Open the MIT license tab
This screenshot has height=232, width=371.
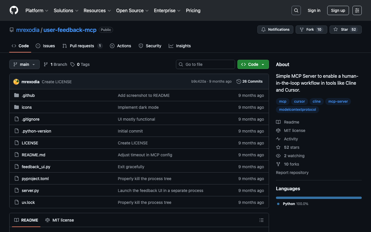click(60, 220)
